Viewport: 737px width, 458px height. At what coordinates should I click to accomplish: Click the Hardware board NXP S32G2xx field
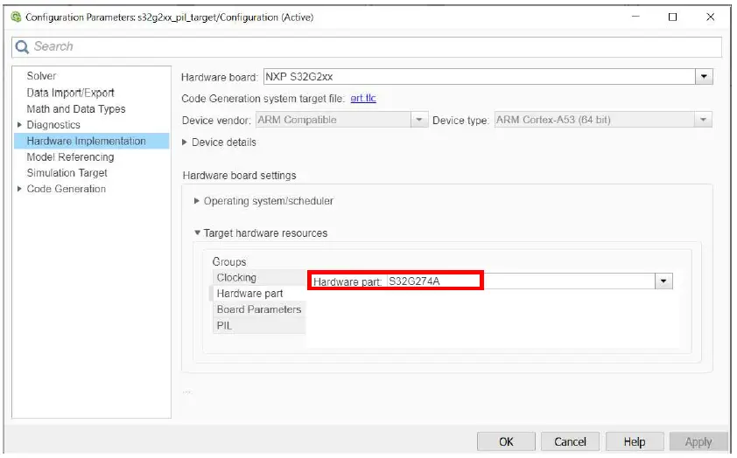tap(480, 77)
